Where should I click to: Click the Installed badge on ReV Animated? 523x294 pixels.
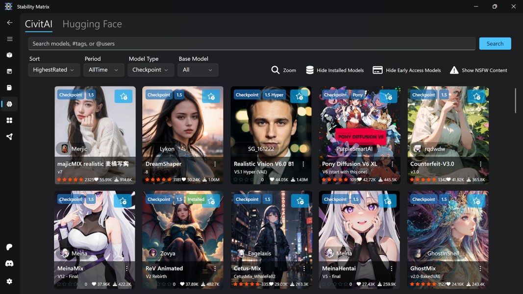[196, 199]
